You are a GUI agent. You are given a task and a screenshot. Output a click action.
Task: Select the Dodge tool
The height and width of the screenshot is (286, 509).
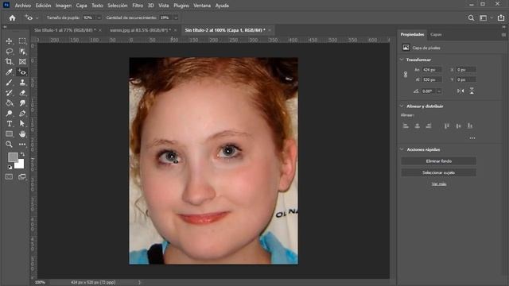point(9,114)
